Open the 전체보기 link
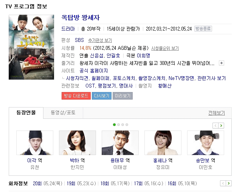 pos(217,113)
